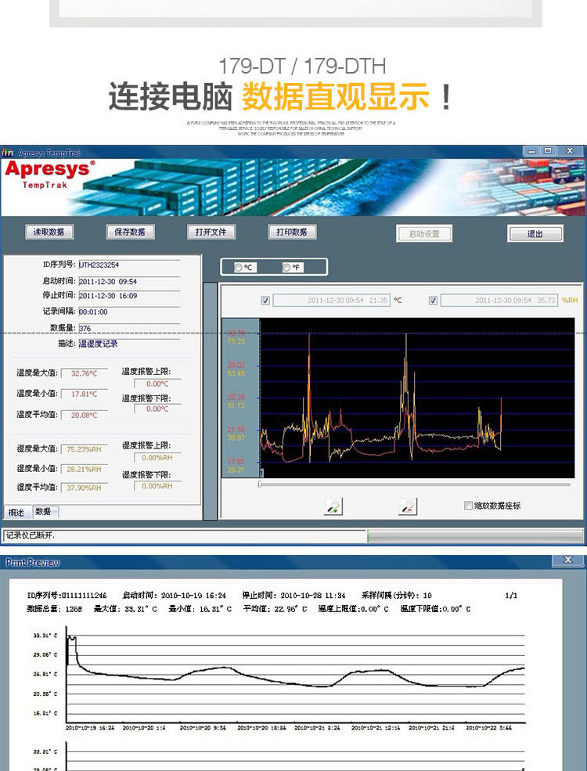Screen dimensions: 587x771
Task: Click temperature max value 32.76°C
Action: 84,373
